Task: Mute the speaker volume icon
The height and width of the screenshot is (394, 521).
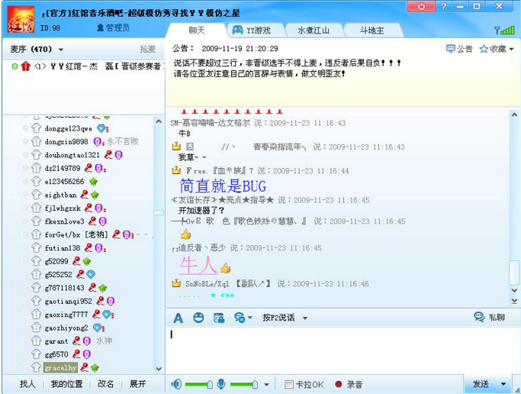Action: [176, 384]
